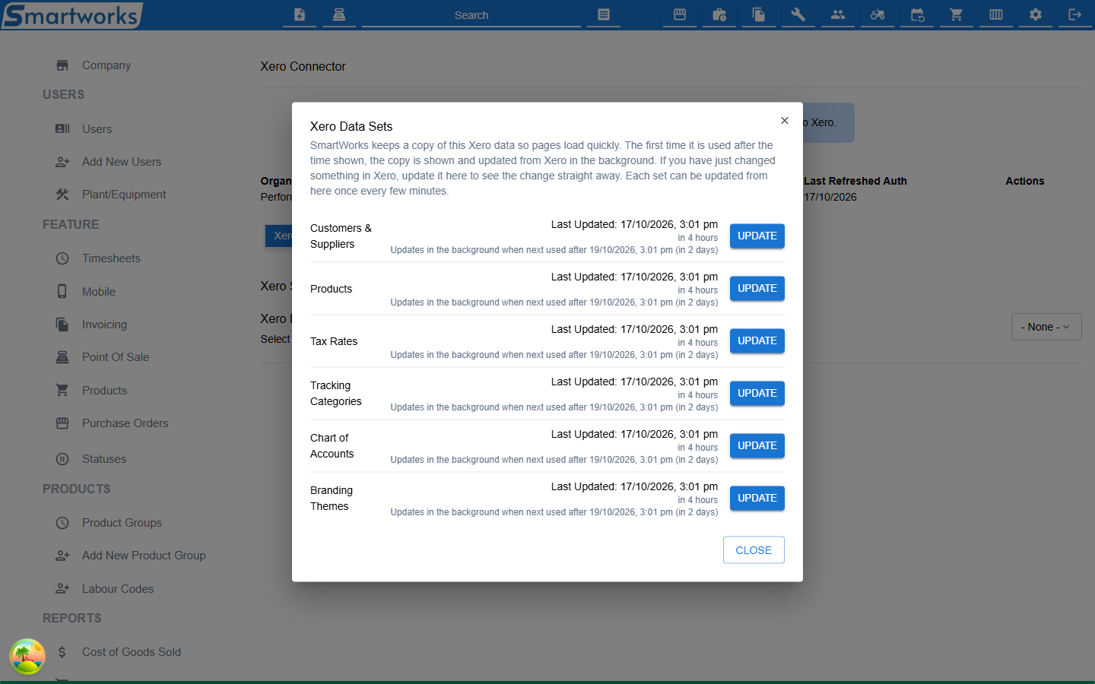Update the Tax Rates data set
This screenshot has width=1095, height=684.
[x=757, y=341]
